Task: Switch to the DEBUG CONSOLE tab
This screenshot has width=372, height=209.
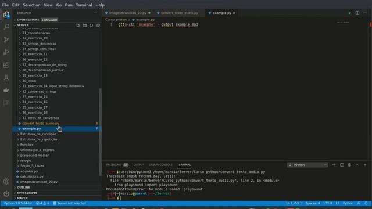Action: coord(160,165)
